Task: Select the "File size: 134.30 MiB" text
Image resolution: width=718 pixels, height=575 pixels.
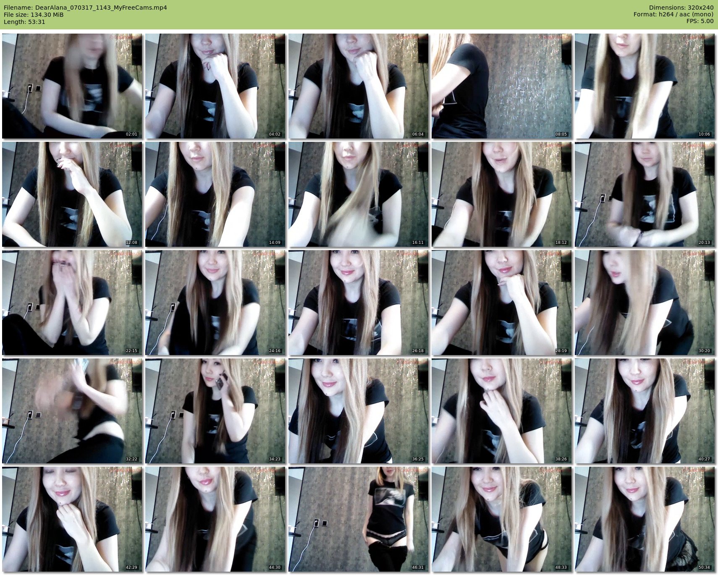Action: coord(34,15)
